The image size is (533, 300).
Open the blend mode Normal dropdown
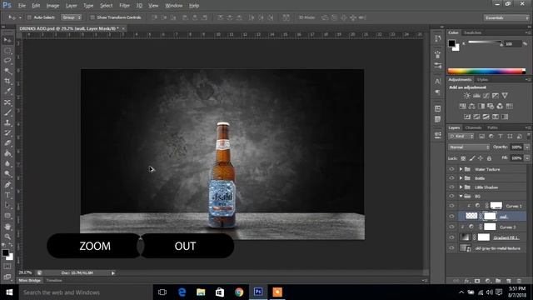point(469,147)
